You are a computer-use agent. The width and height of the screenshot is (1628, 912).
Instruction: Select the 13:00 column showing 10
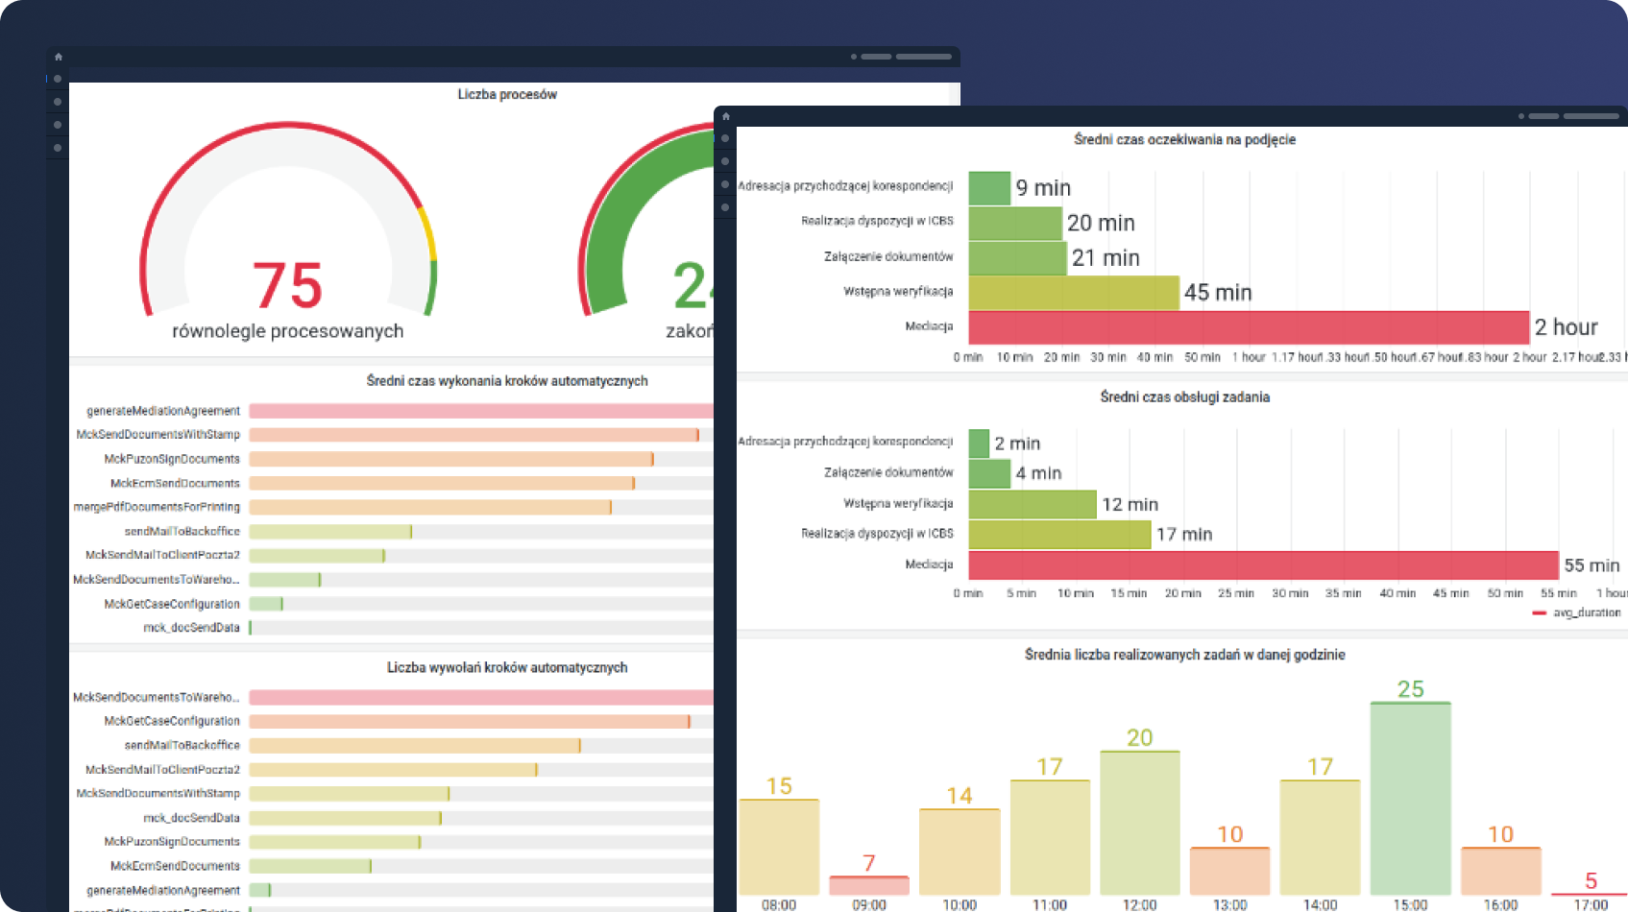[x=1230, y=872]
